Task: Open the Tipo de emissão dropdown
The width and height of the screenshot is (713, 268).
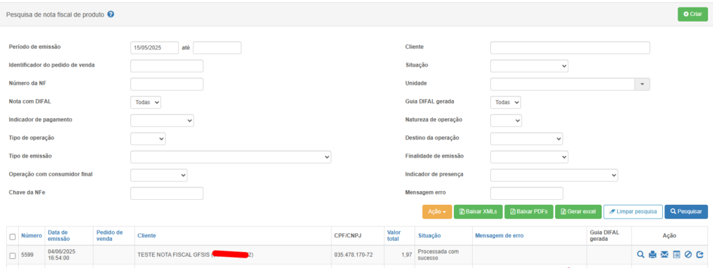Action: click(230, 157)
